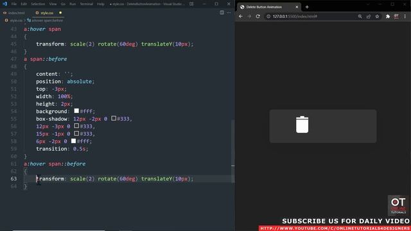Click the 'a span::before' selector text
Screen dimensions: 411x231
click(x=46, y=59)
